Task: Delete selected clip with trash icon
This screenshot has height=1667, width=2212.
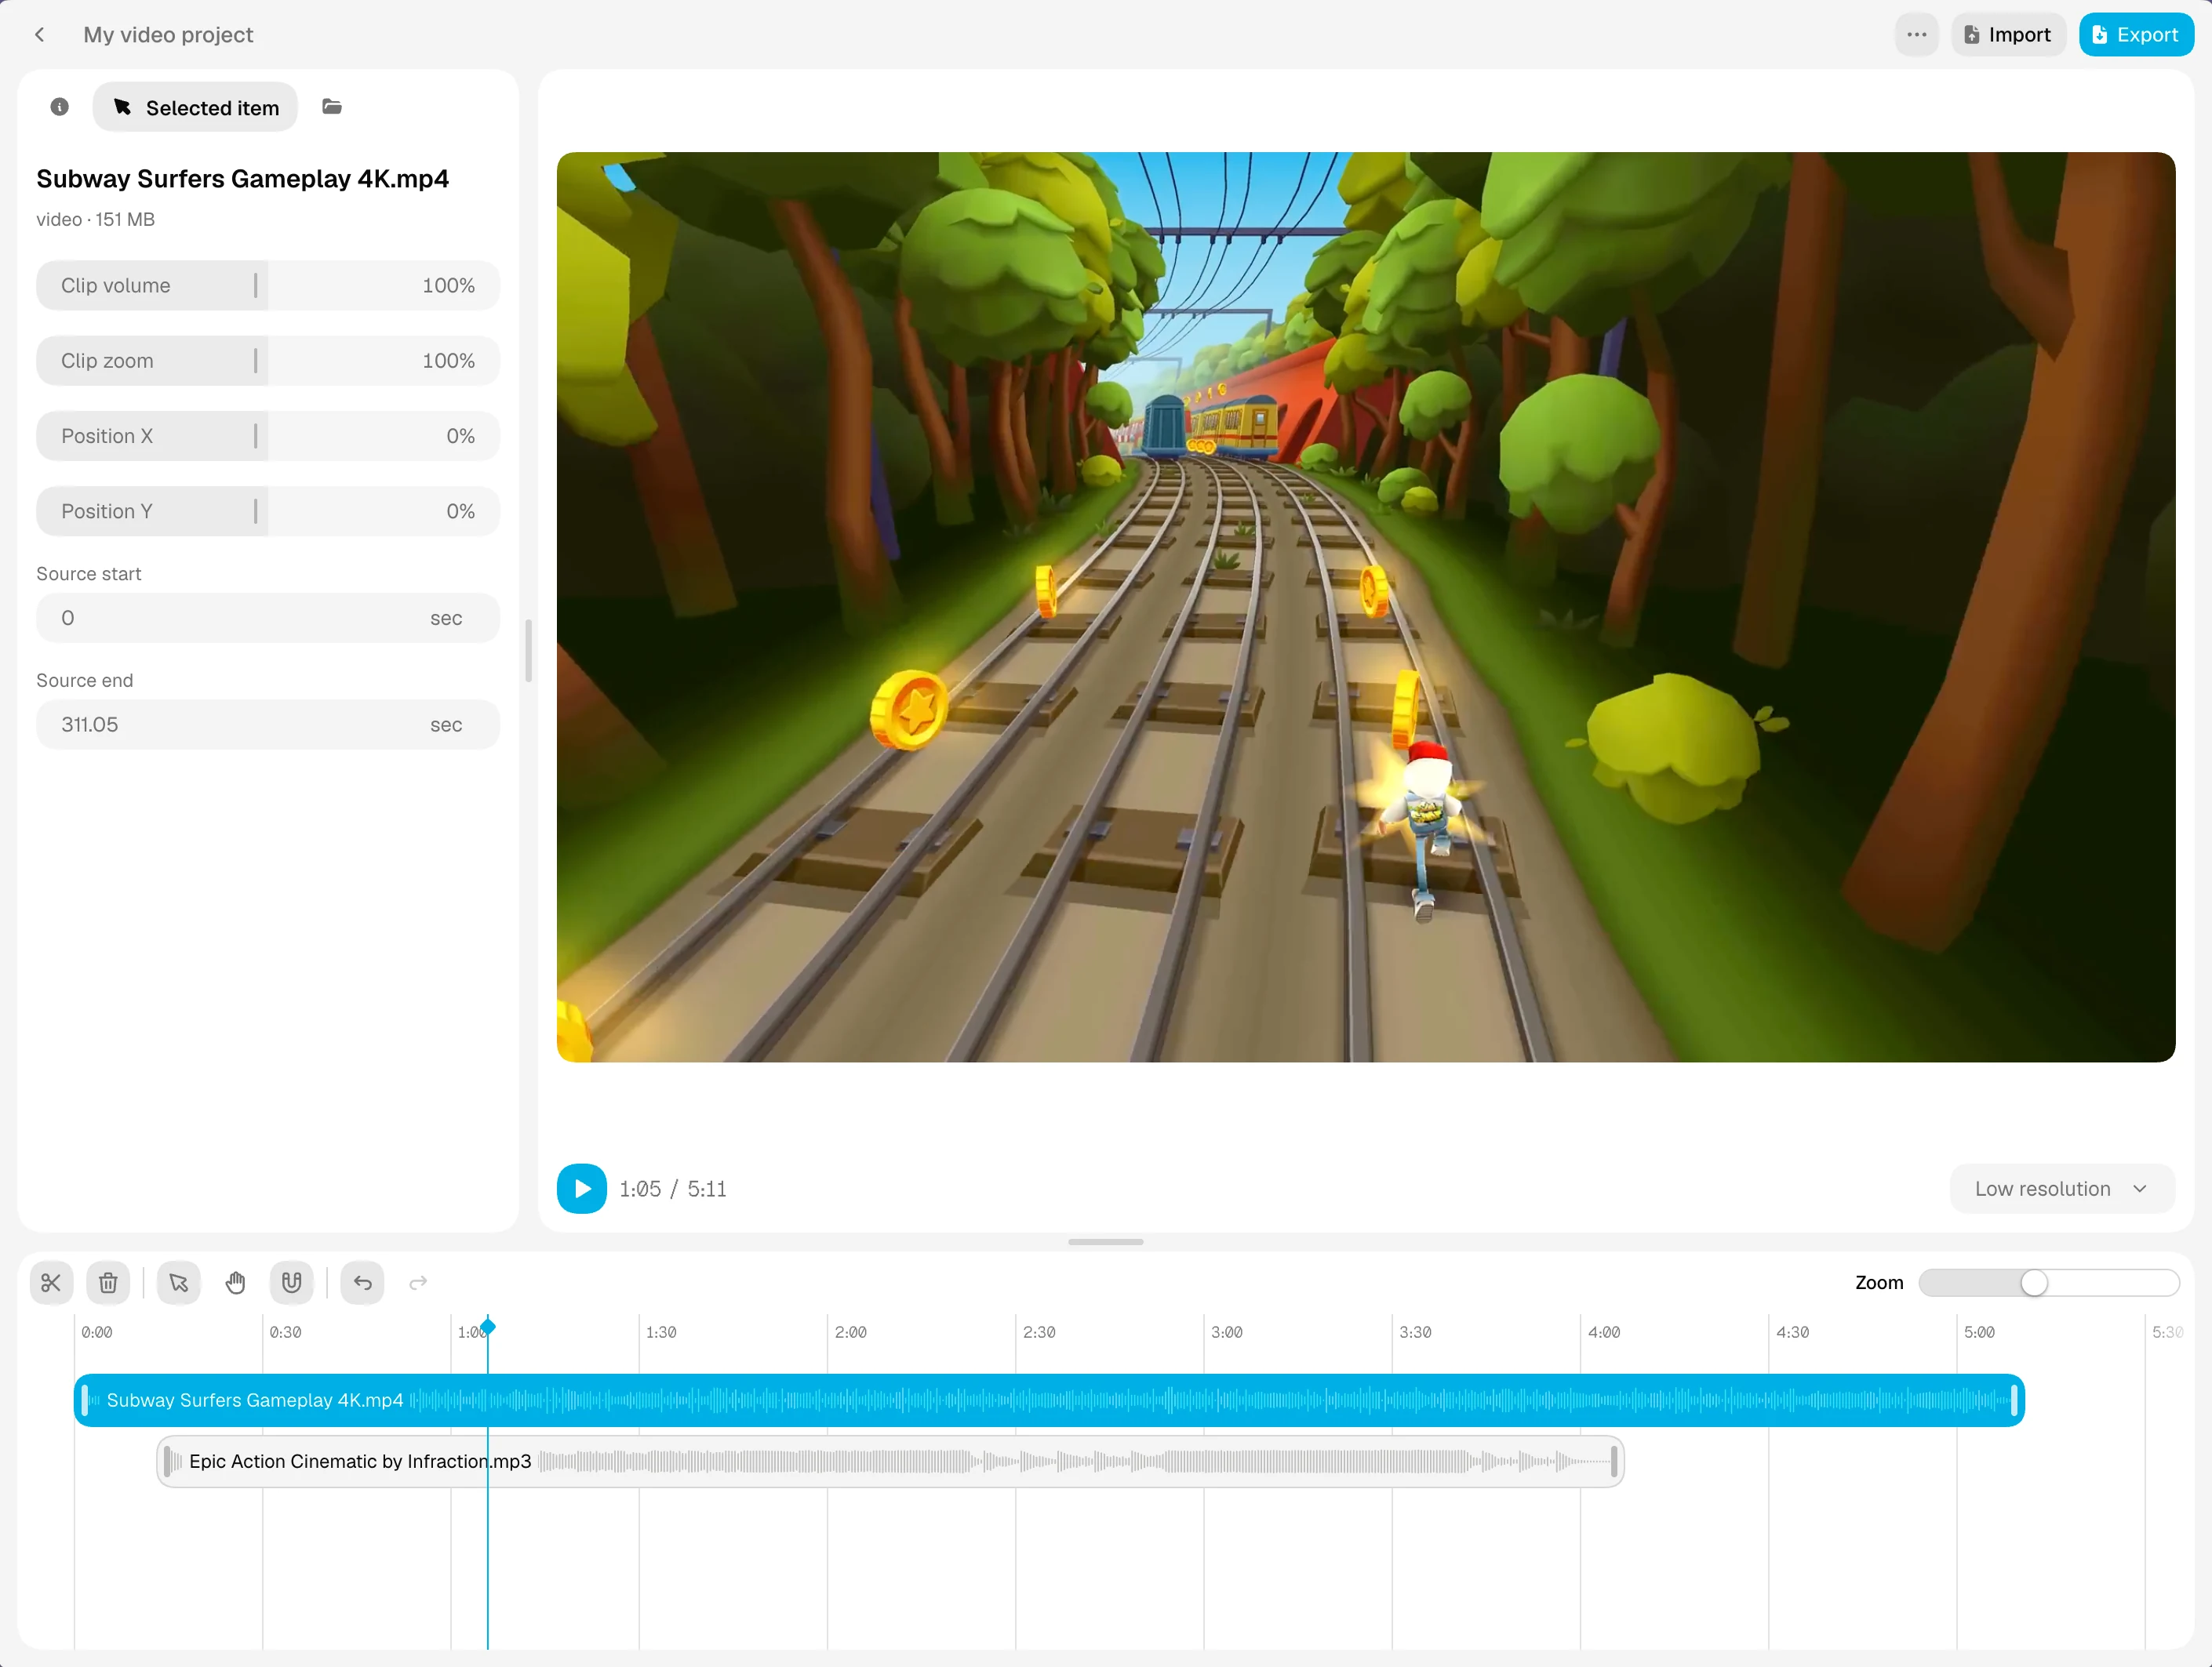Action: point(108,1284)
